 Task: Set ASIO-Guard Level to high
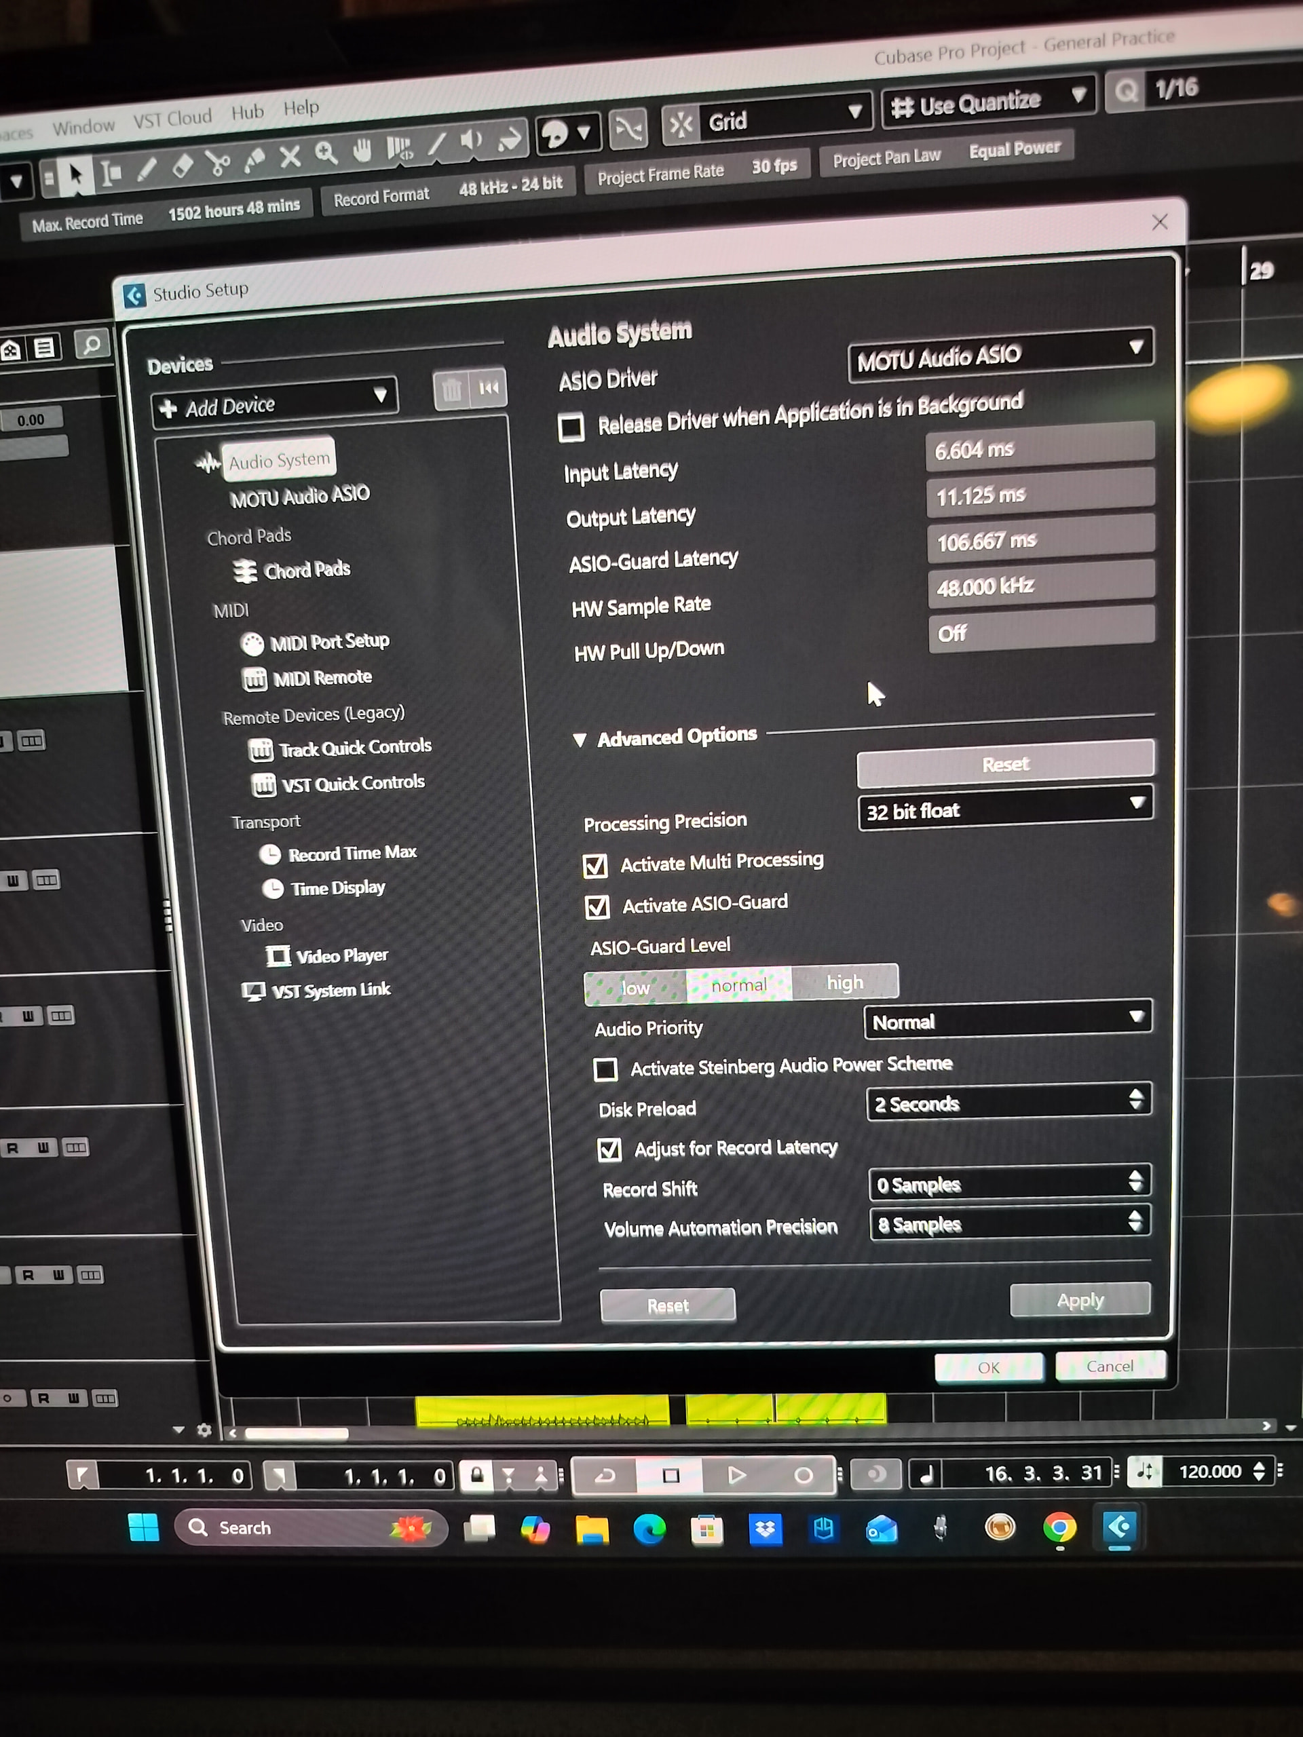844,982
